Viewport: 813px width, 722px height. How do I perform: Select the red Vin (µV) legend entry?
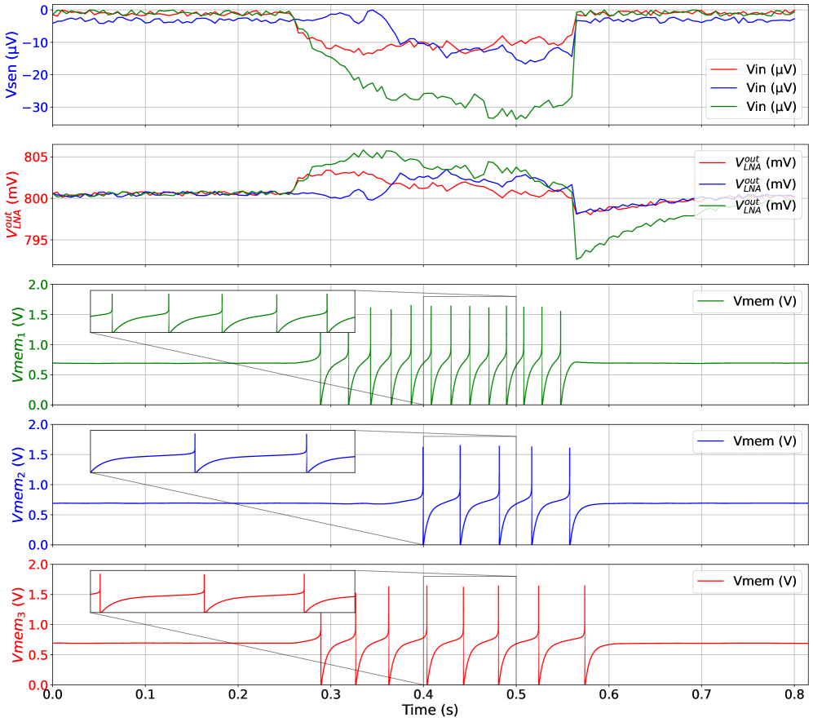coord(753,69)
